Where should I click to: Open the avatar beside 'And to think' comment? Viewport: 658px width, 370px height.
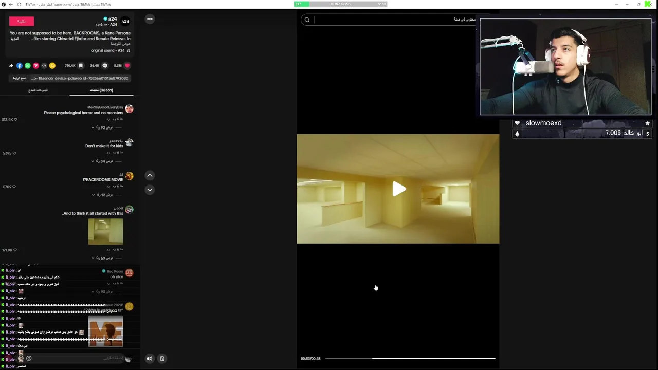(x=129, y=209)
